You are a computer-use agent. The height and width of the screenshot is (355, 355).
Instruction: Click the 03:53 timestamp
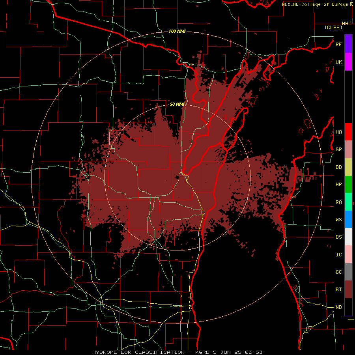coord(254,352)
